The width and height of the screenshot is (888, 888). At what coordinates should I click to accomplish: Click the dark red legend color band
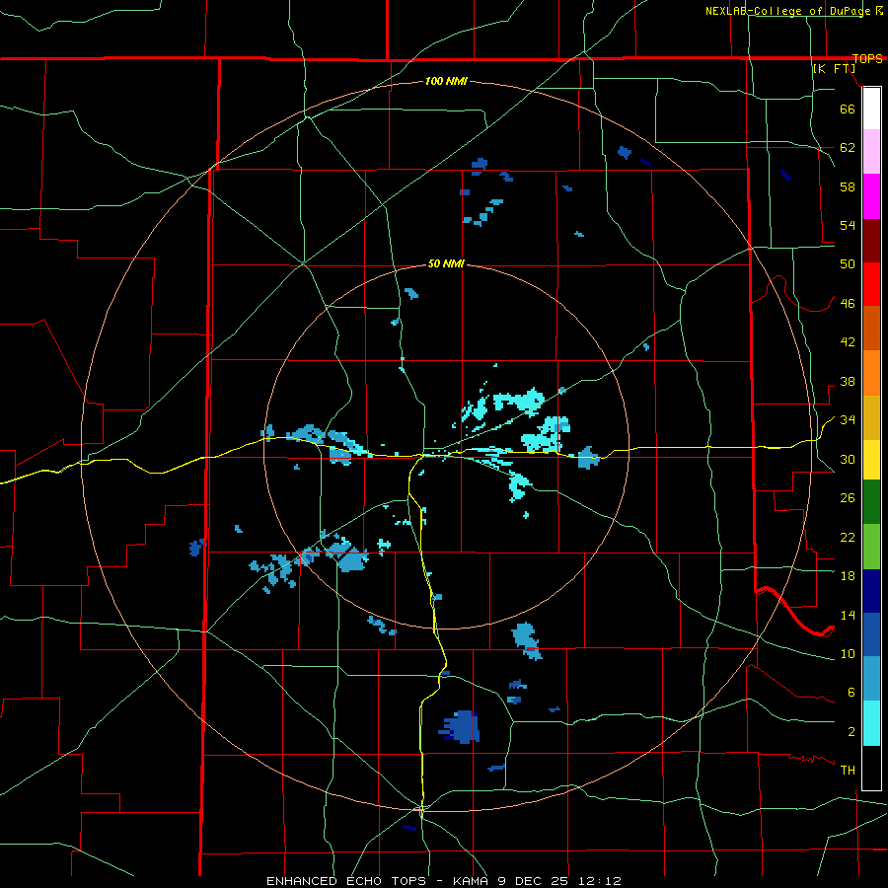871,240
